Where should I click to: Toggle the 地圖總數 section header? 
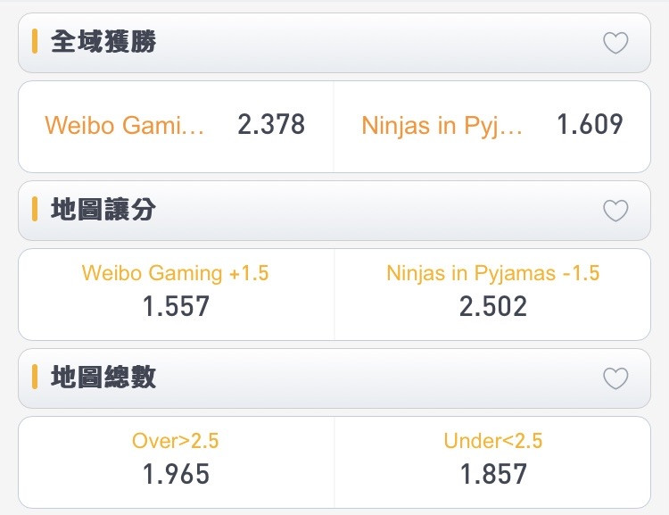coord(334,378)
